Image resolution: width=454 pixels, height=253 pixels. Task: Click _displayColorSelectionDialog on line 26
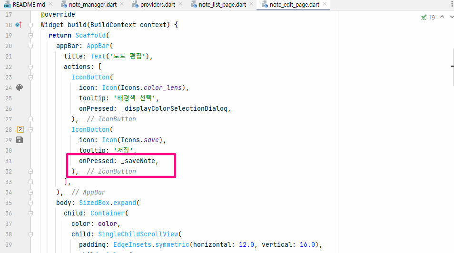(x=174, y=108)
